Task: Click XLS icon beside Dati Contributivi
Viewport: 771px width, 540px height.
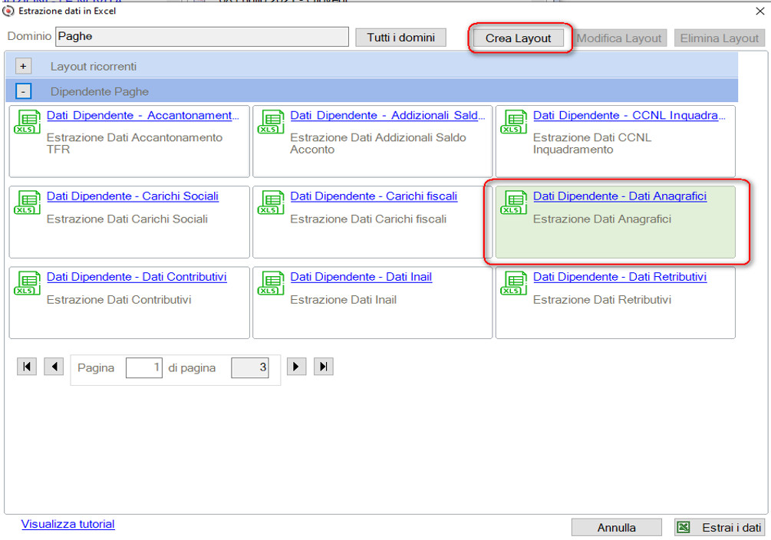Action: (27, 283)
